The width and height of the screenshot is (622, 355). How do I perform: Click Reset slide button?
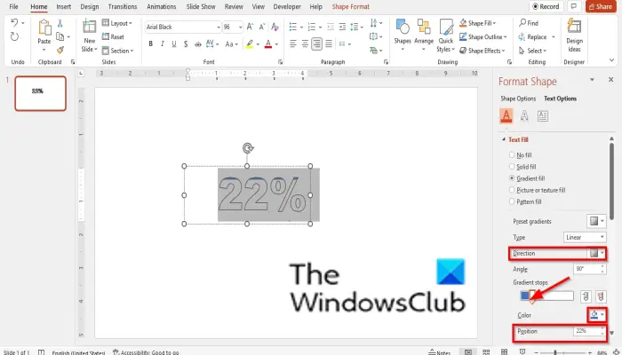[x=113, y=37]
